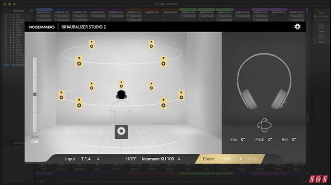Select the front left speaker on middle ring
331x185 pixels.
coord(92,86)
